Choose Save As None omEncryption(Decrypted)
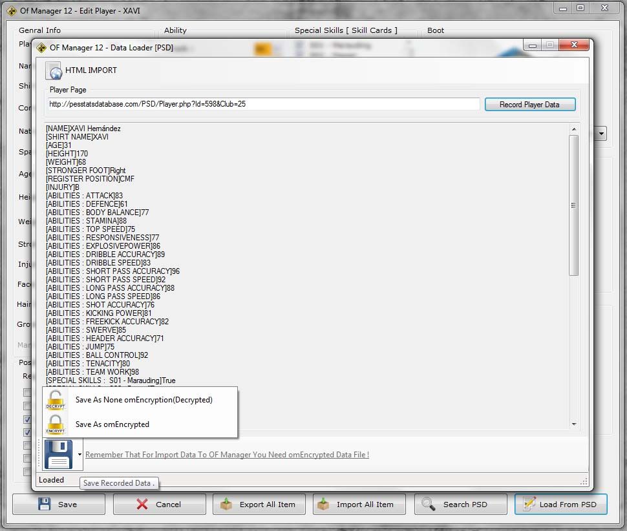627x531 pixels. (143, 400)
